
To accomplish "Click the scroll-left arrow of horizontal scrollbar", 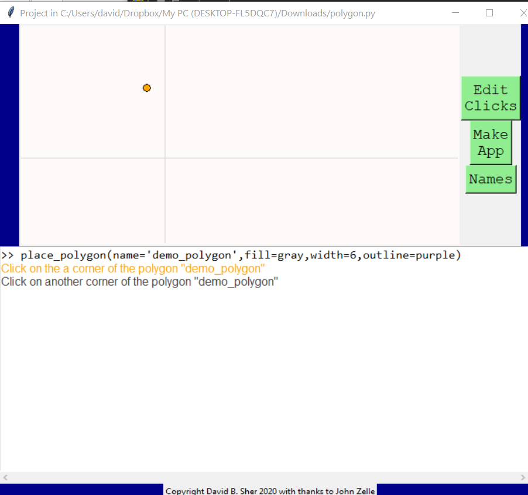I will (5, 477).
